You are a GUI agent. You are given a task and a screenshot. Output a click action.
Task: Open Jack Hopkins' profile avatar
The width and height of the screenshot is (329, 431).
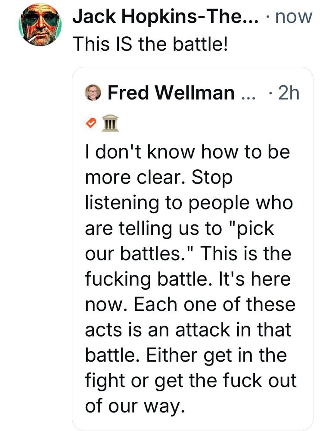40,26
